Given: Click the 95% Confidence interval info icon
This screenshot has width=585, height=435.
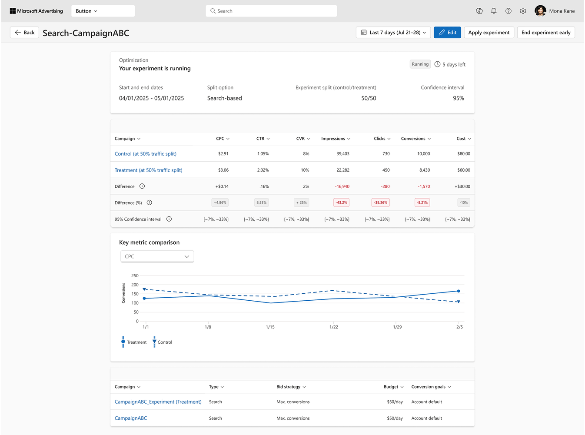Looking at the screenshot, I should tap(169, 219).
